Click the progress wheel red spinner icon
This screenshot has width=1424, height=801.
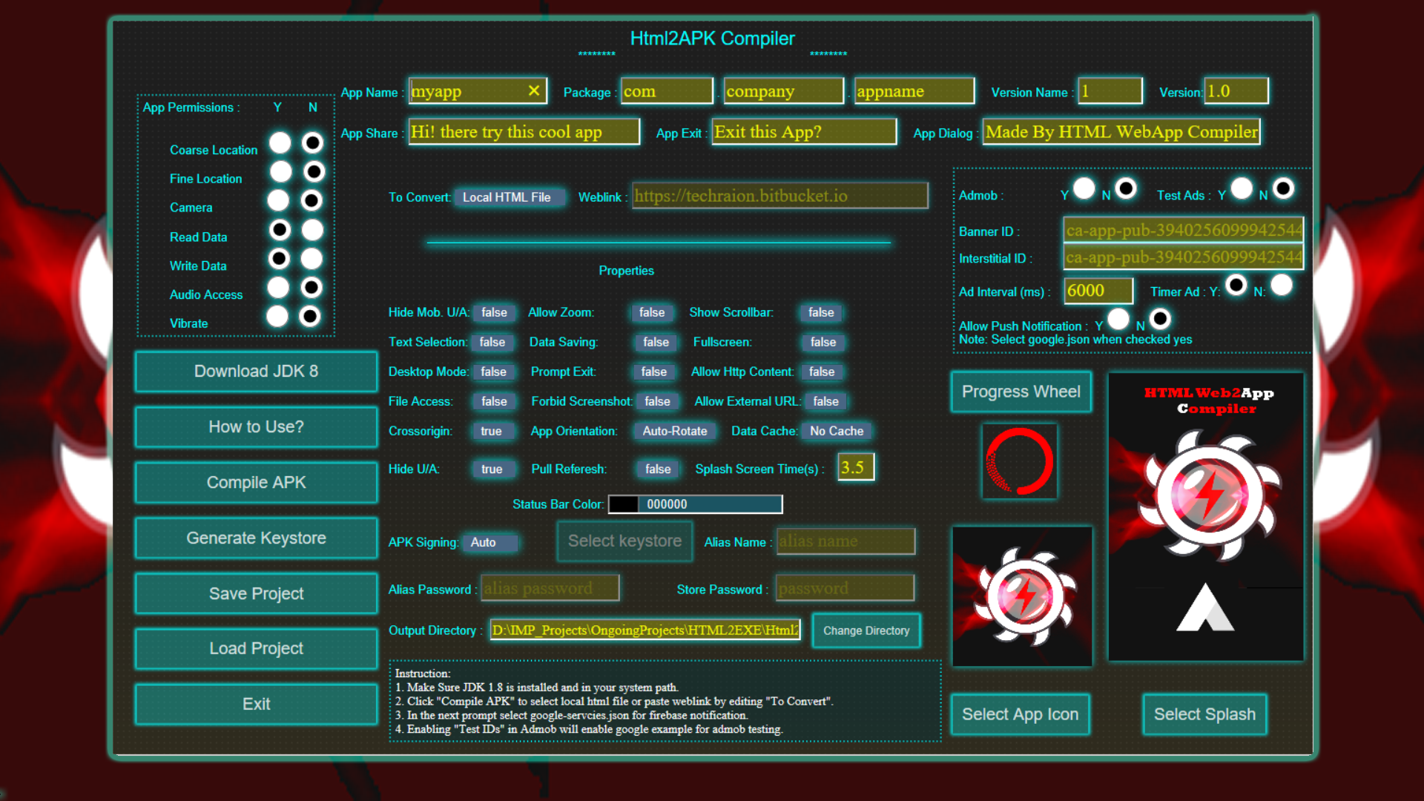(1020, 460)
